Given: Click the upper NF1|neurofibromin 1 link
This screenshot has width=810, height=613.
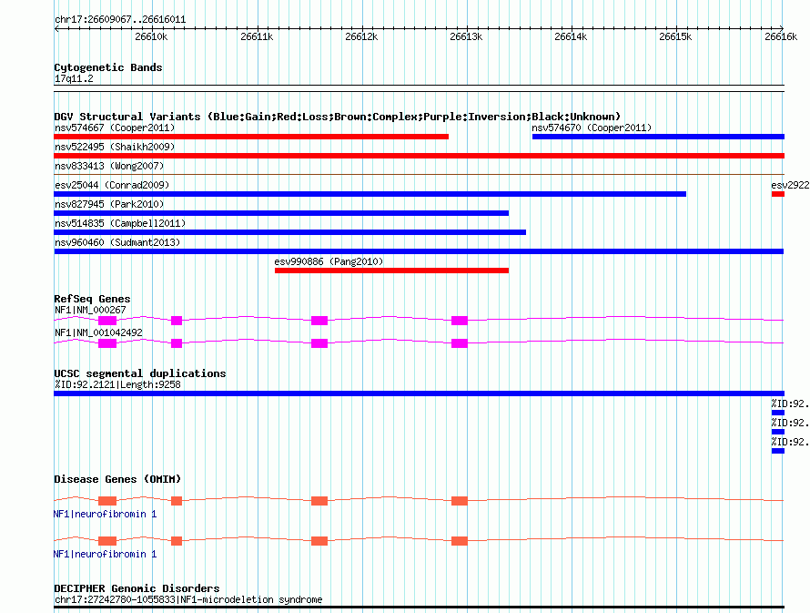Looking at the screenshot, I should click(x=105, y=514).
